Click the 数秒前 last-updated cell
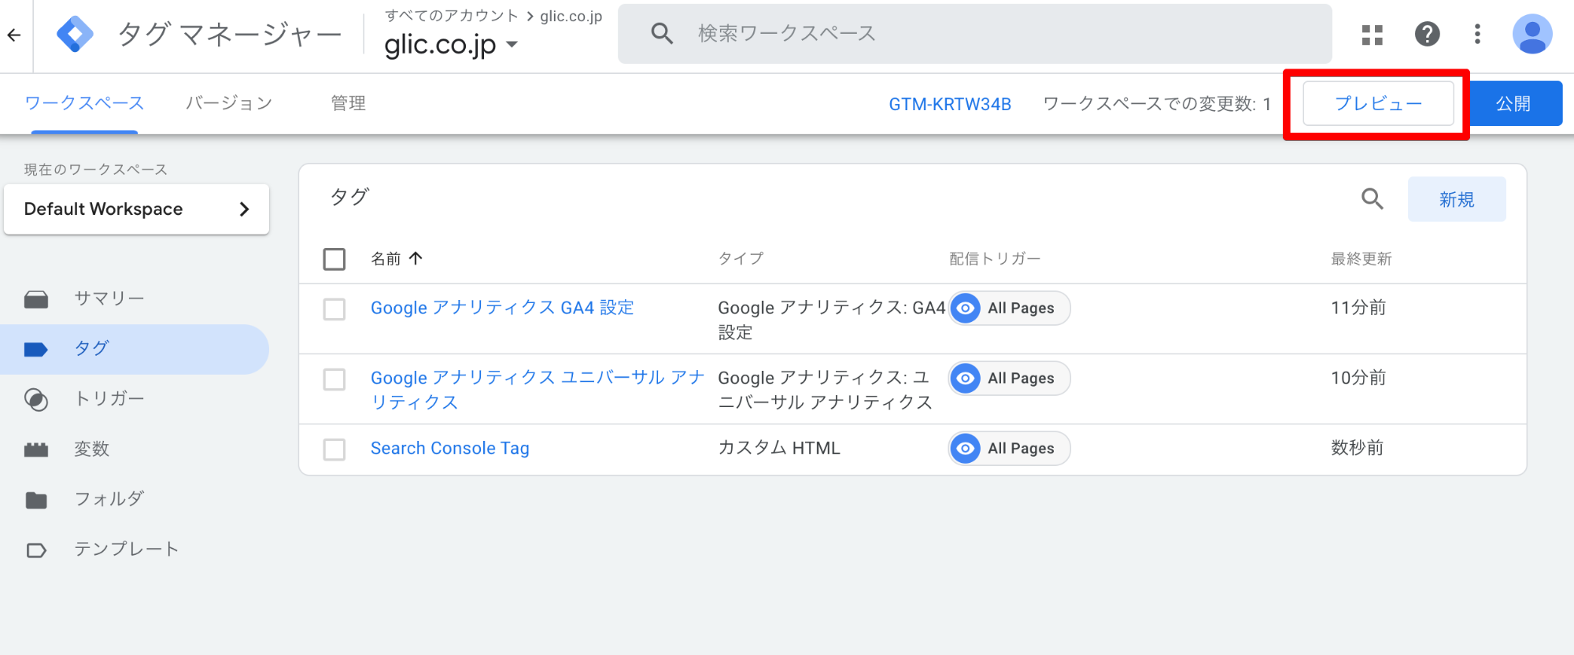 (x=1357, y=448)
